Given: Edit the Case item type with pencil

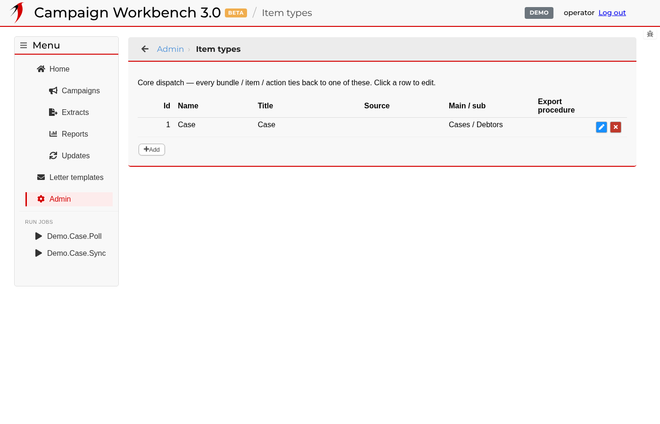Looking at the screenshot, I should (x=602, y=127).
